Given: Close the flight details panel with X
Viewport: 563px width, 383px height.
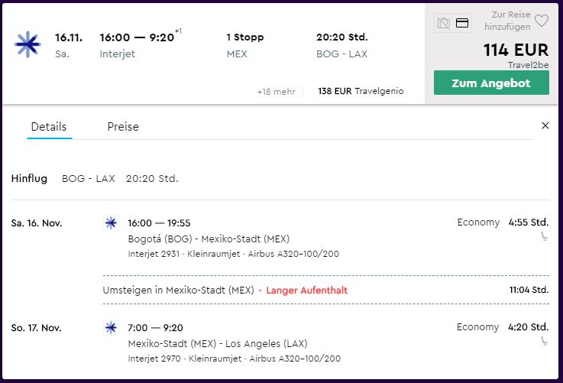Looking at the screenshot, I should tap(545, 125).
